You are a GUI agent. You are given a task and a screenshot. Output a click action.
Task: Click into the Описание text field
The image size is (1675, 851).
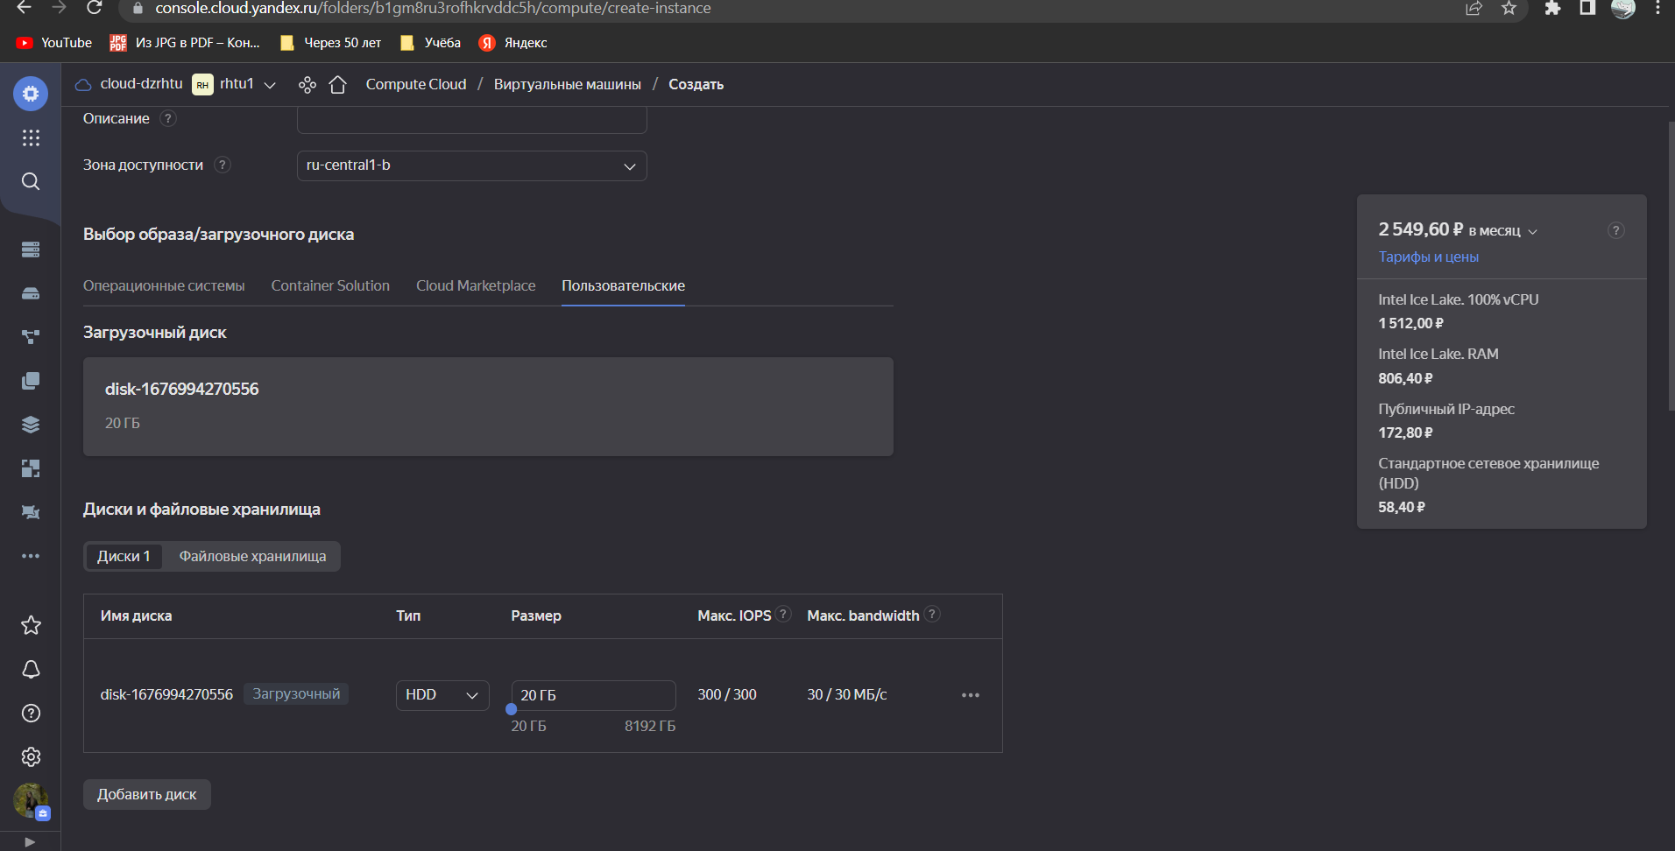point(472,120)
